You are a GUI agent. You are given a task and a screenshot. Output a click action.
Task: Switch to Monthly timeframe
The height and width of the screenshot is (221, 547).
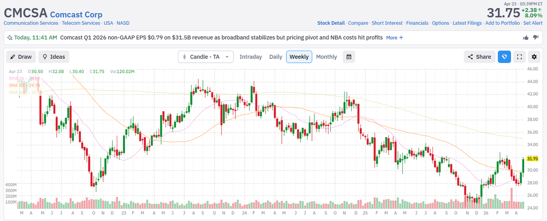[x=327, y=57]
